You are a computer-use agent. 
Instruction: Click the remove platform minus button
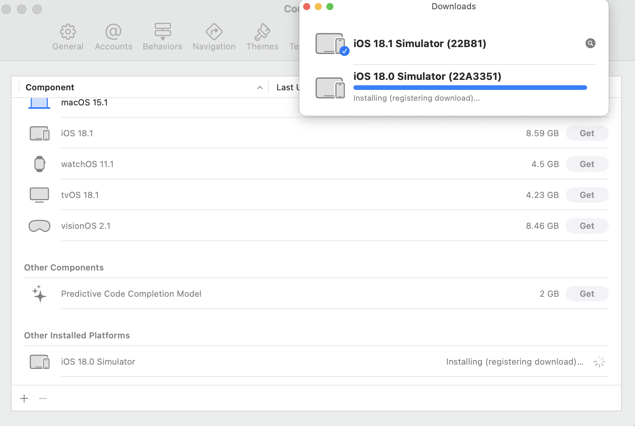tap(43, 398)
